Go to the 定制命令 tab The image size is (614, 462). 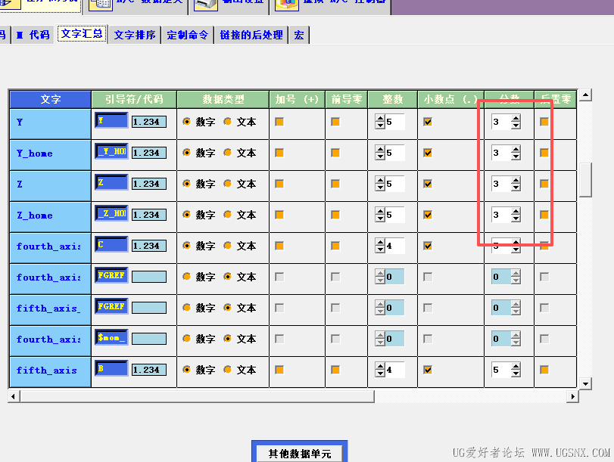[188, 35]
